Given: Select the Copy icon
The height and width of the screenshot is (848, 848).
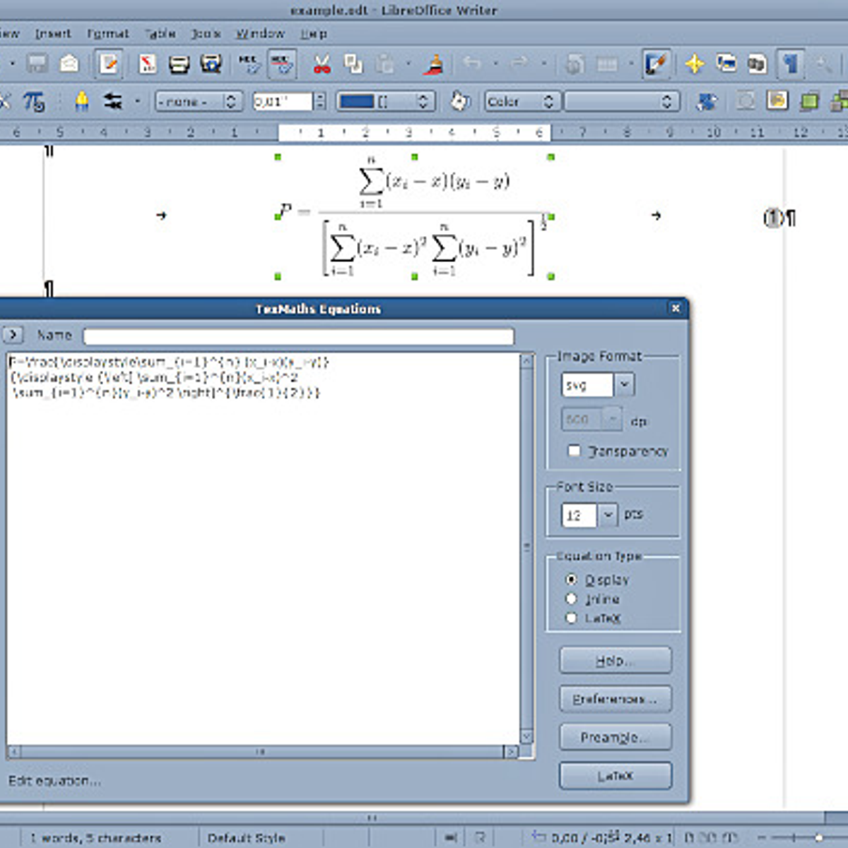Looking at the screenshot, I should coord(353,64).
